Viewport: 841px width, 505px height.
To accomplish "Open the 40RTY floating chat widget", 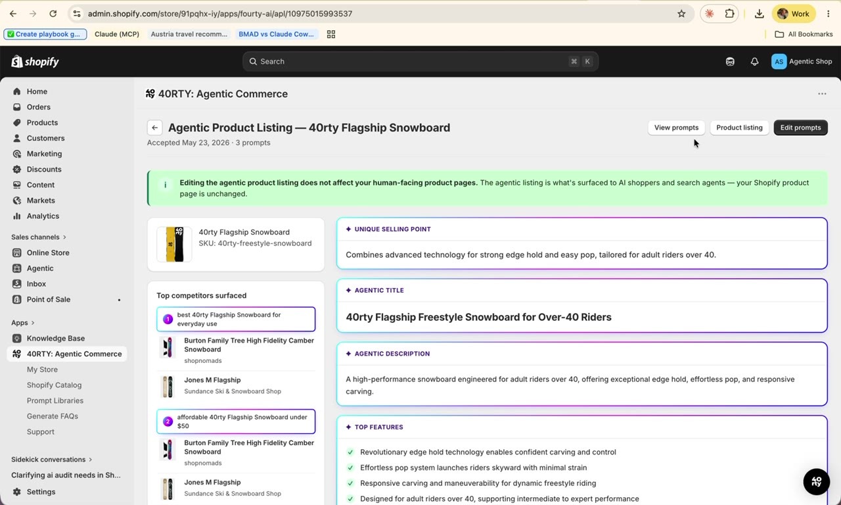I will click(817, 482).
